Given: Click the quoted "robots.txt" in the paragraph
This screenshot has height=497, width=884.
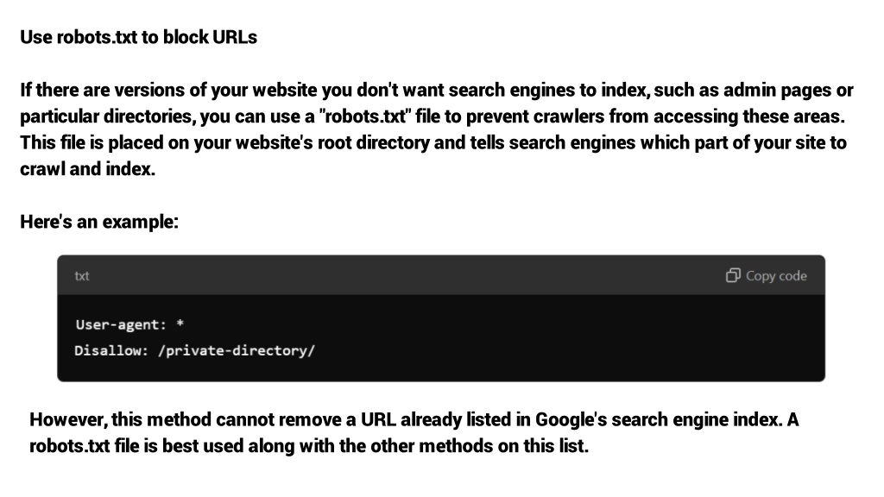Looking at the screenshot, I should point(365,116).
